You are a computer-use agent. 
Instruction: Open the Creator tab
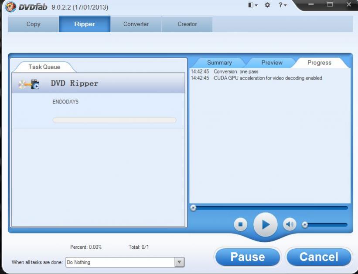[x=187, y=24]
